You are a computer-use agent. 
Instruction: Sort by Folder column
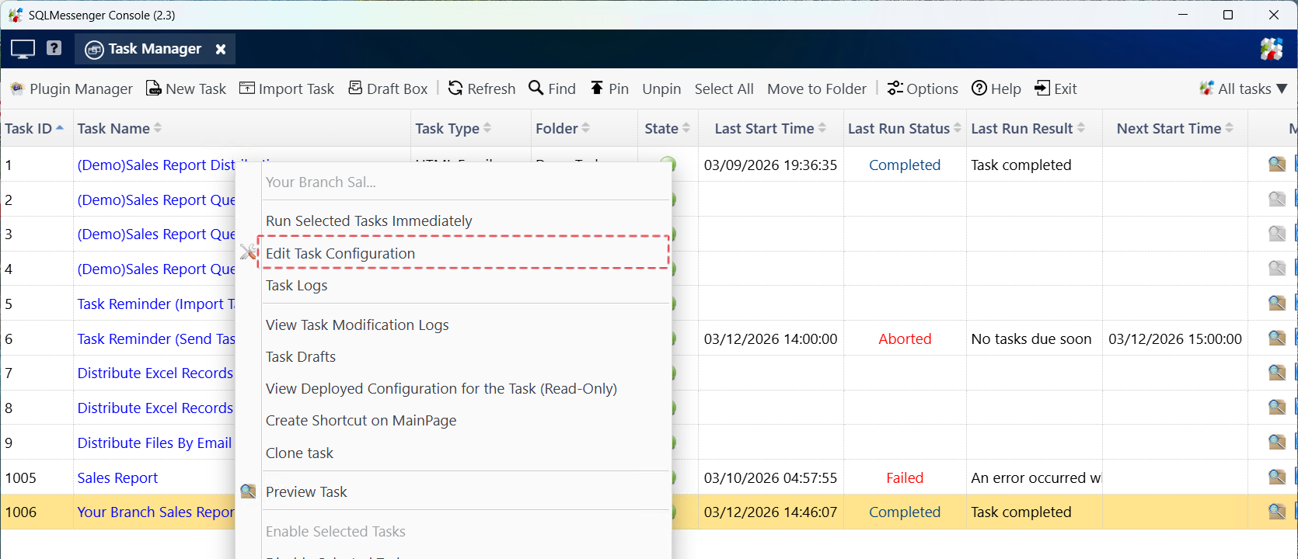point(563,128)
